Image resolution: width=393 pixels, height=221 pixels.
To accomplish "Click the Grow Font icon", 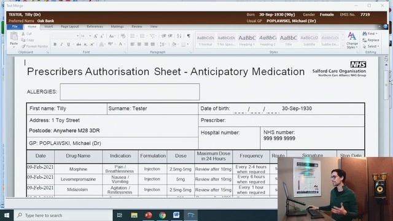I will pos(96,36).
